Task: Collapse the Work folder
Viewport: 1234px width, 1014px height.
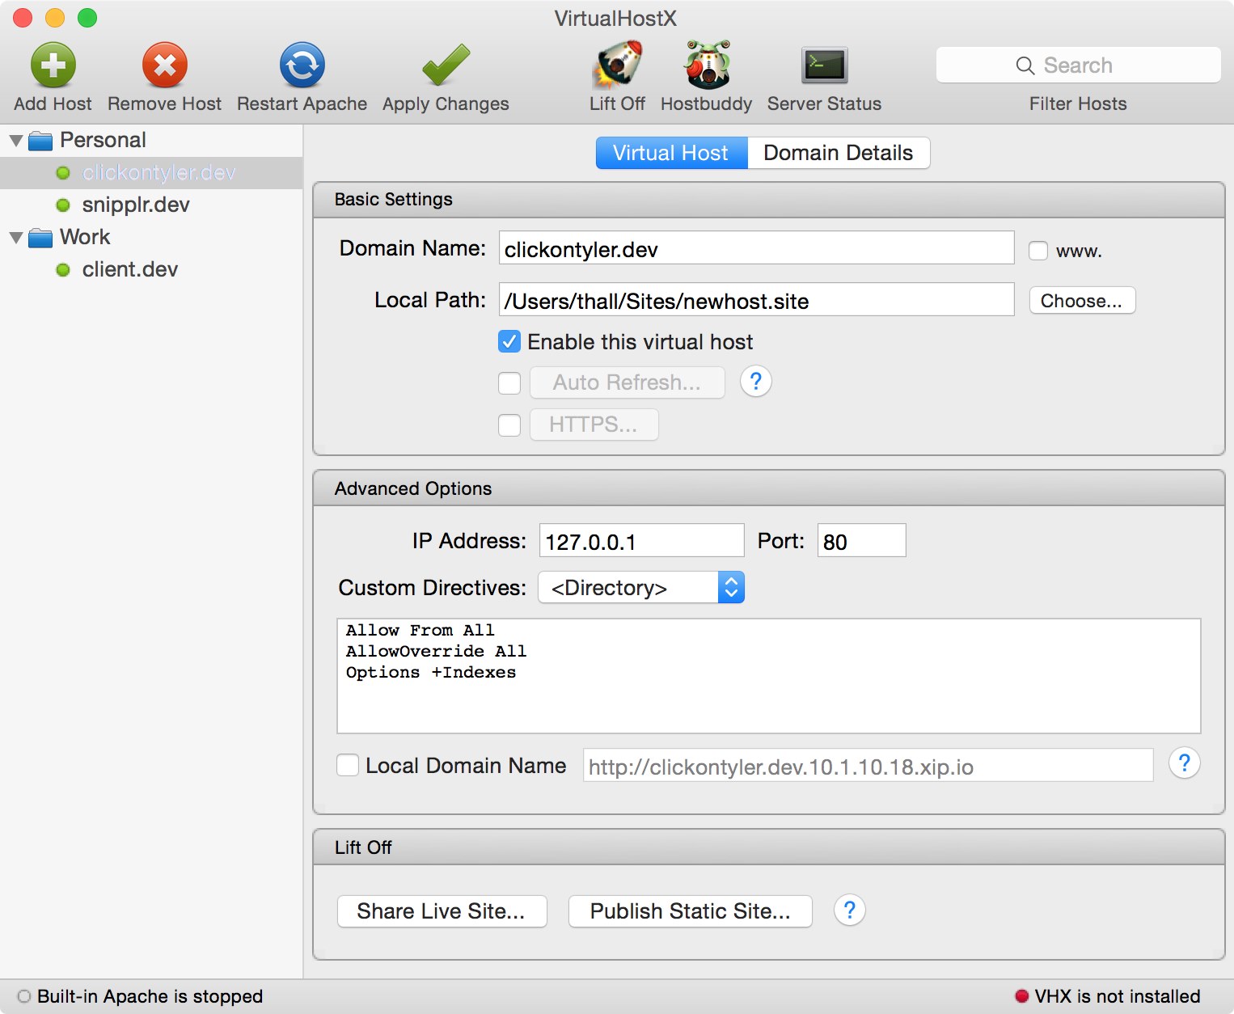Action: 16,237
